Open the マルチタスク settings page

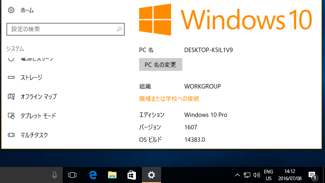34,135
